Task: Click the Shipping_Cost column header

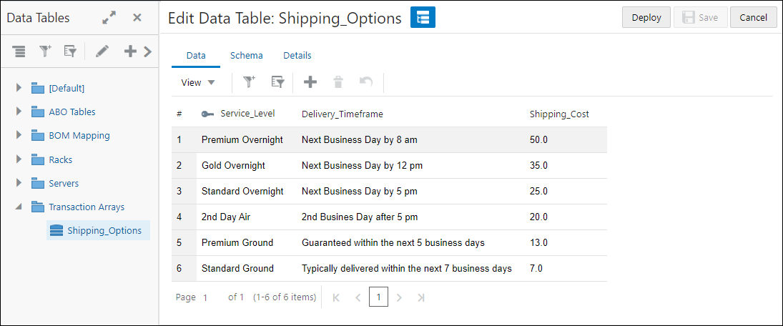Action: click(x=559, y=114)
